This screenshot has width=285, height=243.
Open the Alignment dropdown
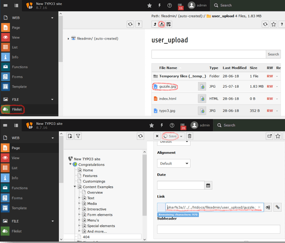[x=173, y=163]
